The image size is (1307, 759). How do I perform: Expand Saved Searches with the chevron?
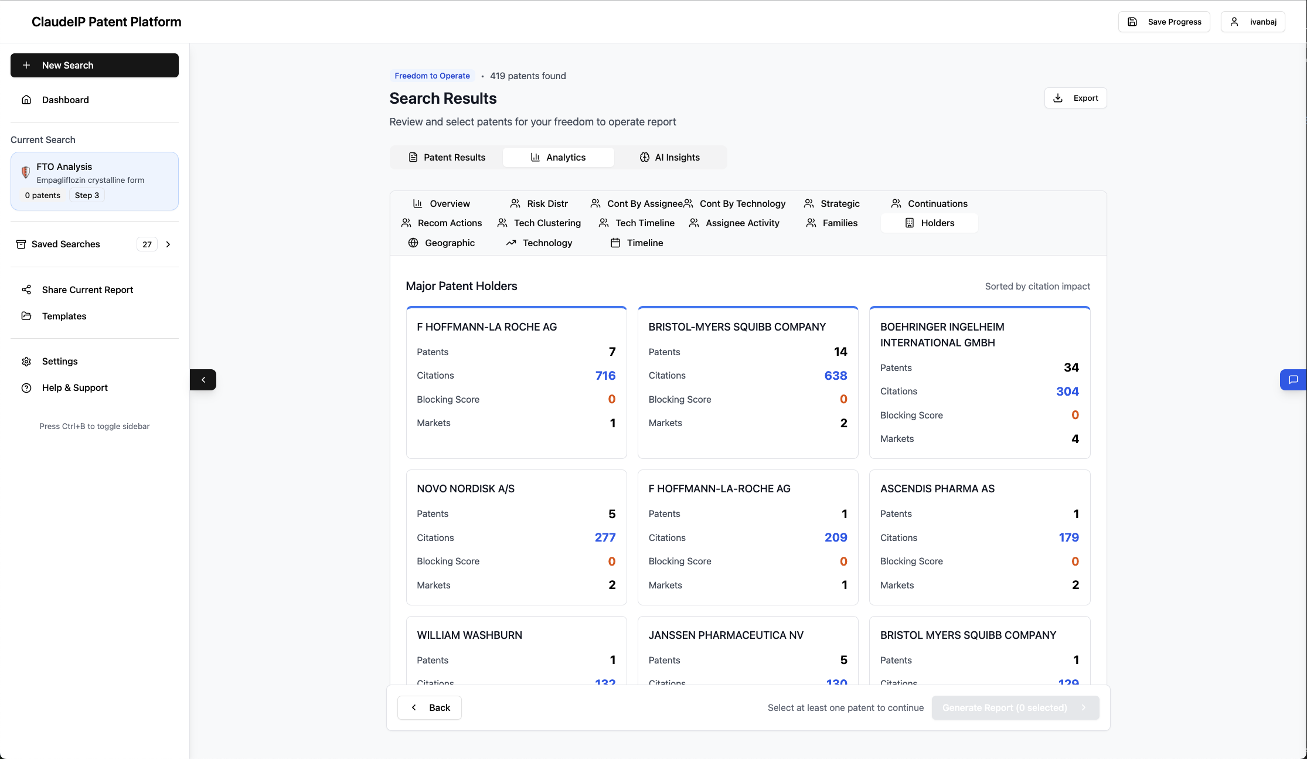pyautogui.click(x=168, y=244)
